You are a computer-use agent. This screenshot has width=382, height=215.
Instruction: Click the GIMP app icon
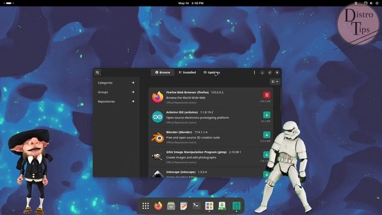tap(158, 156)
